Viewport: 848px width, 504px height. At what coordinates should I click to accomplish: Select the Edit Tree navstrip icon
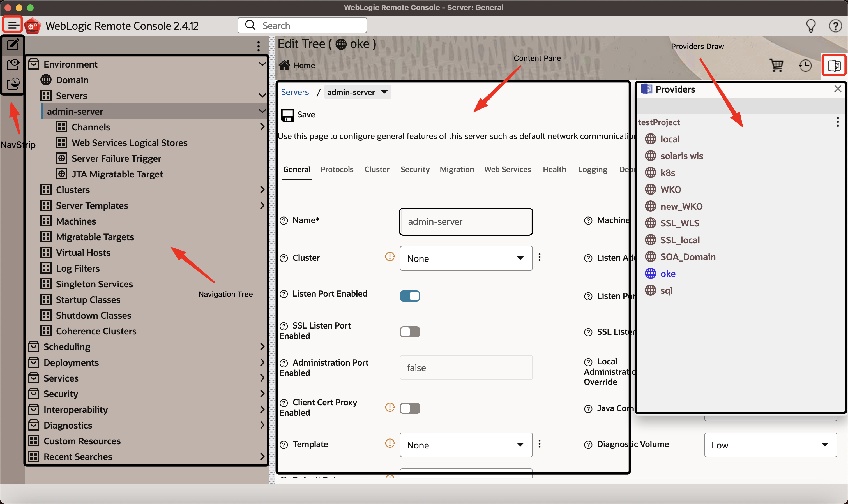pos(13,45)
